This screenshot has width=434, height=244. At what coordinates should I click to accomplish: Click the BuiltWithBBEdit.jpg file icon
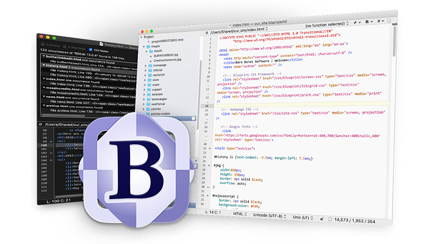pos(151,56)
